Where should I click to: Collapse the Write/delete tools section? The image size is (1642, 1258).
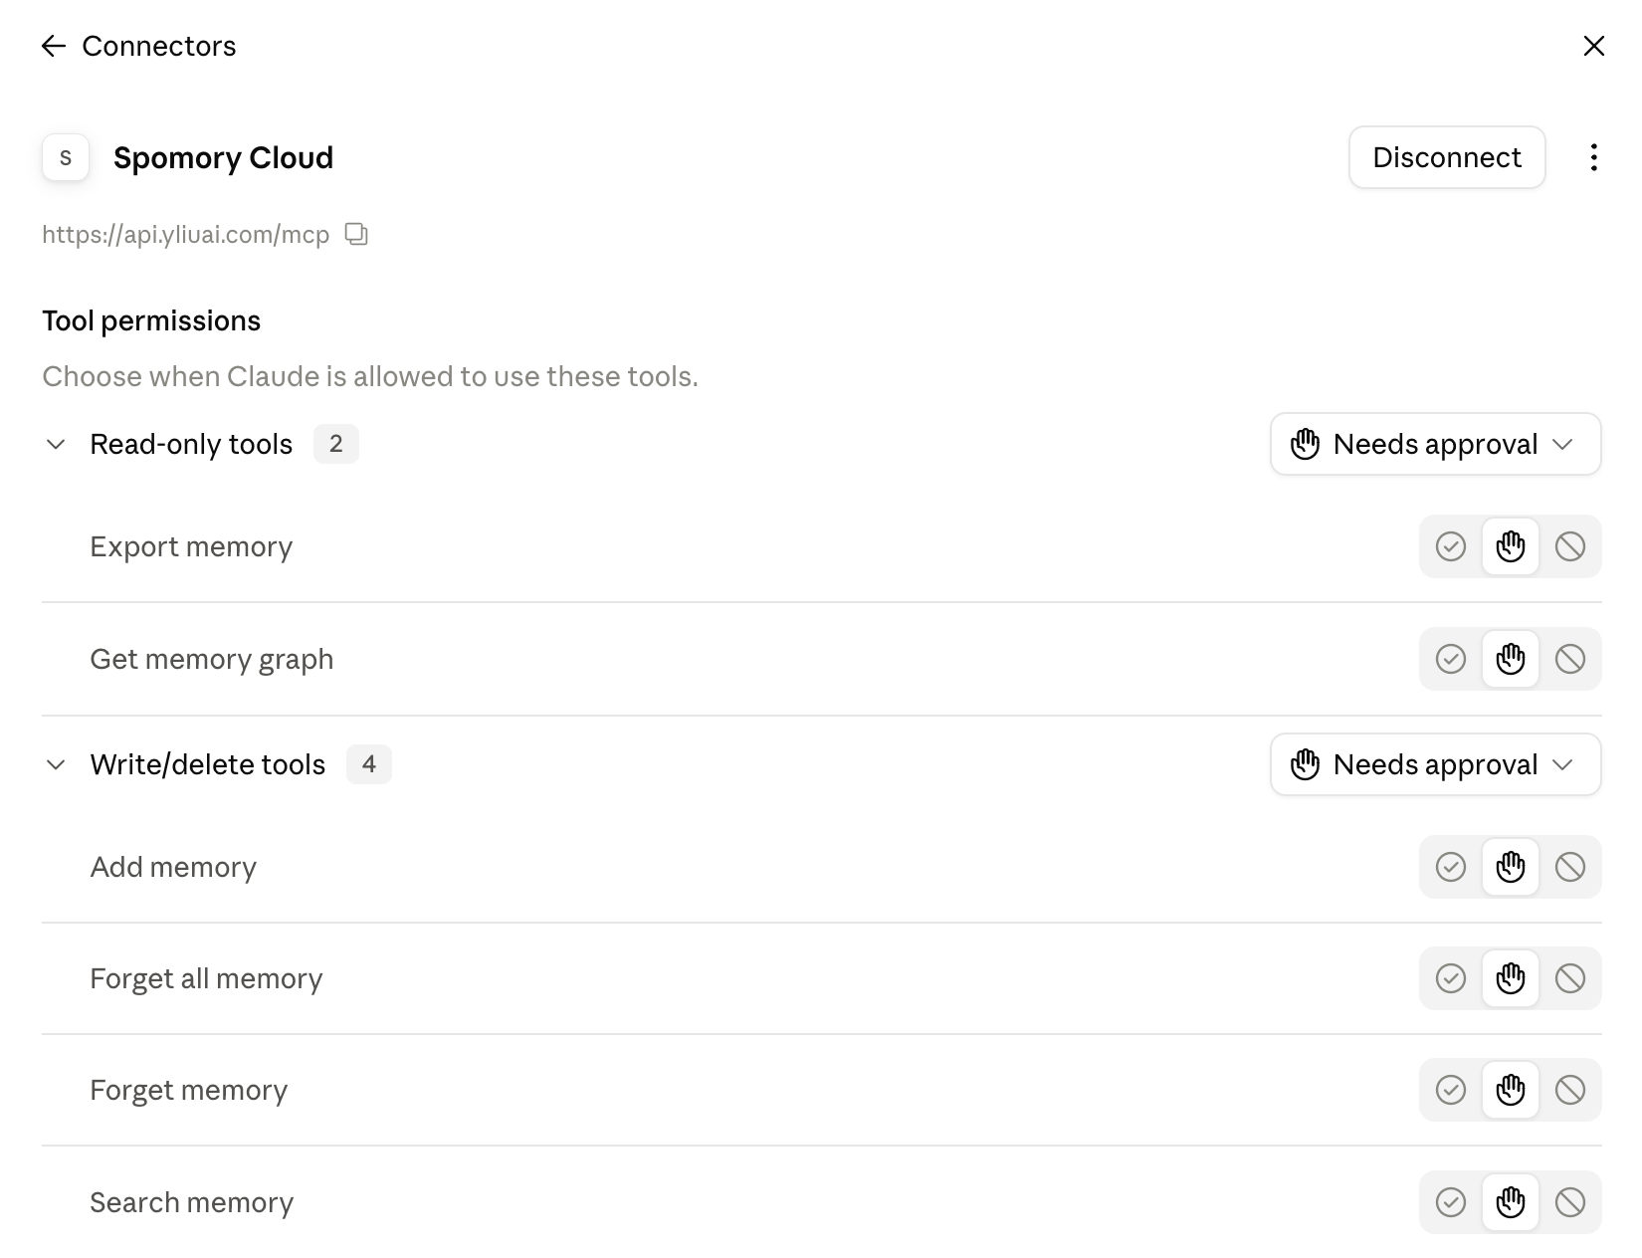[x=56, y=764]
